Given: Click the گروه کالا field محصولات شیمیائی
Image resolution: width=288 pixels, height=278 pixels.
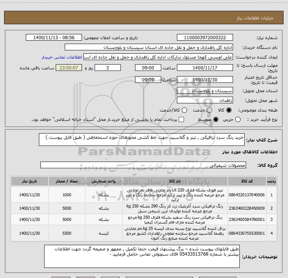Looking at the screenshot, I should click(143, 165).
